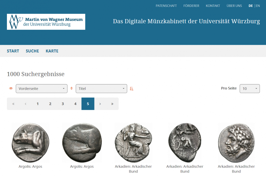Go to the first results page
Viewport: 266px width, 176px height.
click(13, 104)
